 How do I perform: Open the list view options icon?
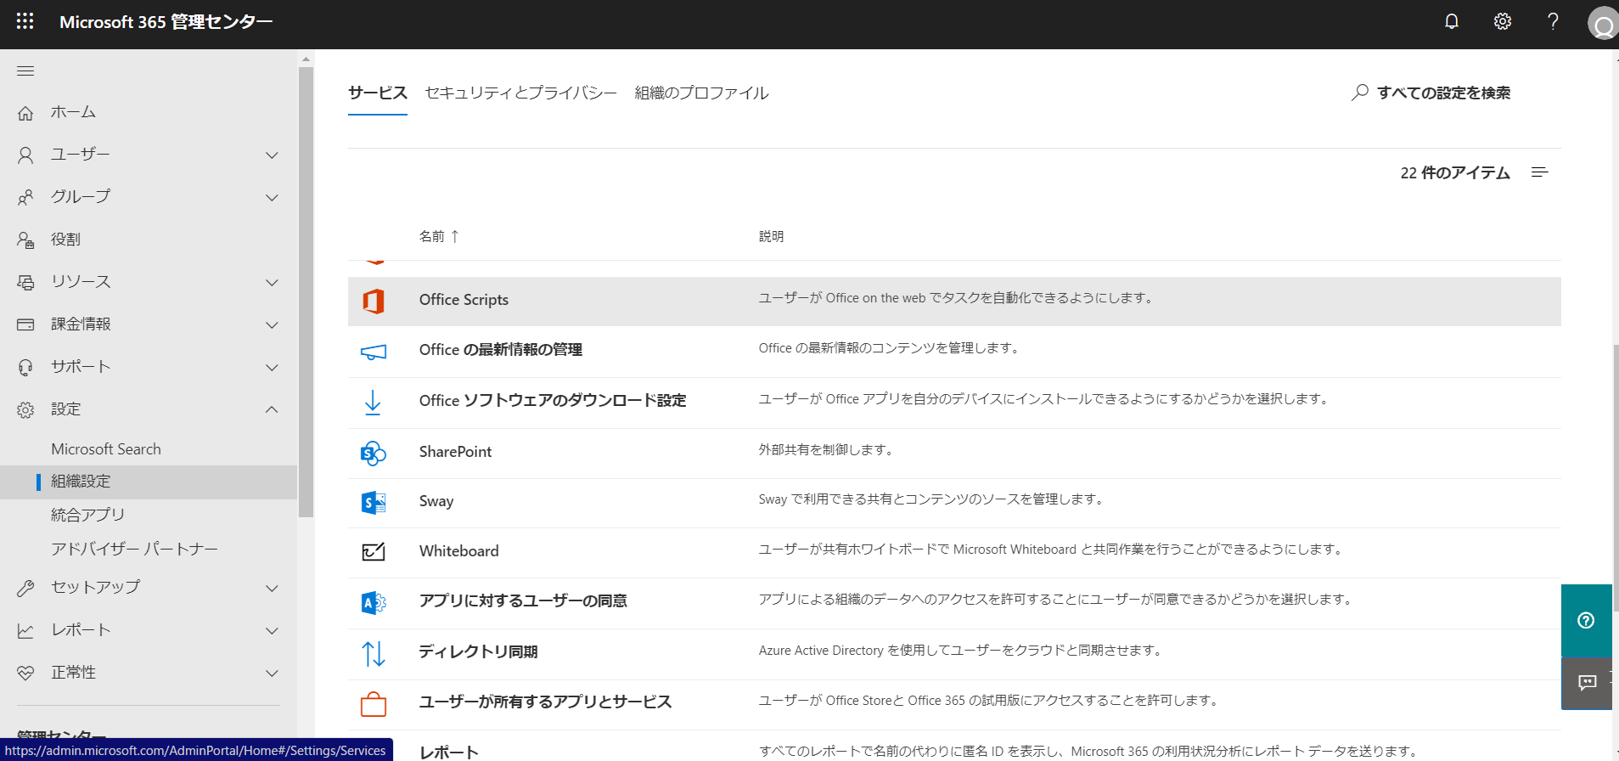(1540, 172)
